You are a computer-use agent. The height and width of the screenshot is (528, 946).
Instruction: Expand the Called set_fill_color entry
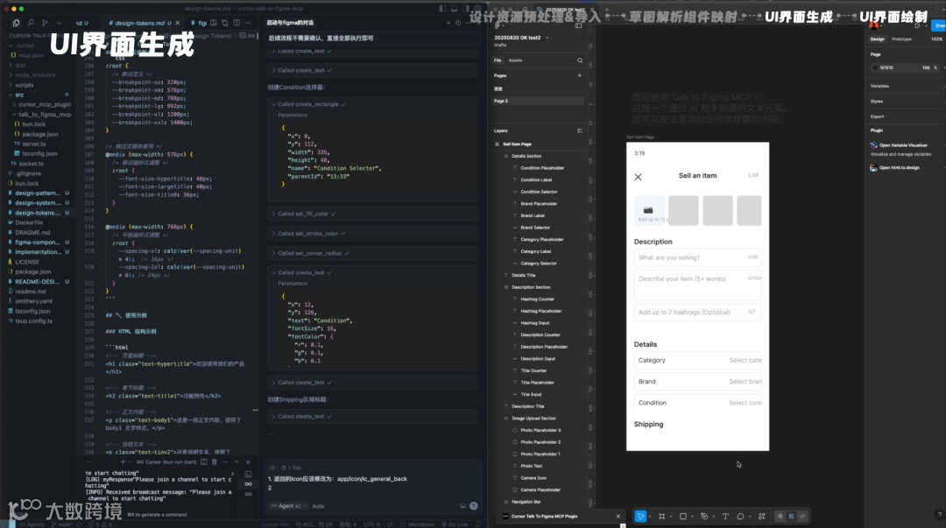(302, 214)
